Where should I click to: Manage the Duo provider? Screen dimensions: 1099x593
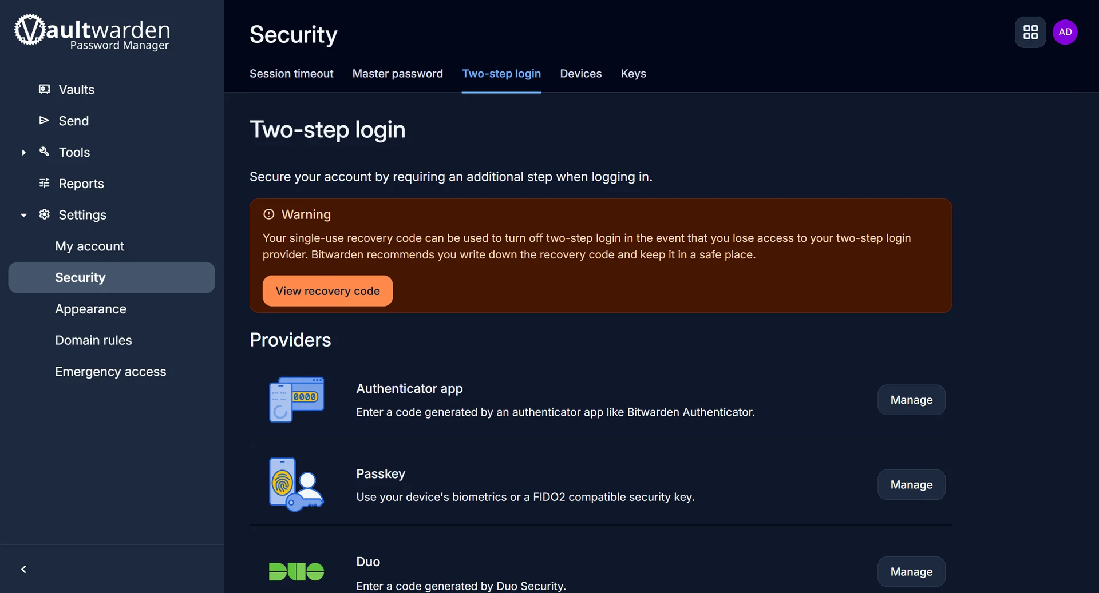911,571
